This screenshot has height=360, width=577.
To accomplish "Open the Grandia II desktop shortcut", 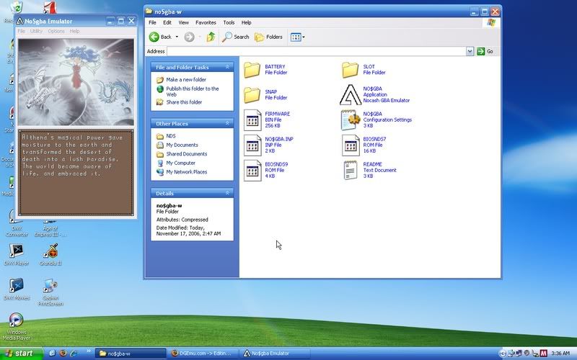I will (50, 251).
